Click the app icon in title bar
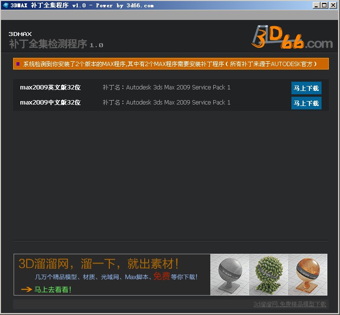Viewport: 340px width, 315px height. coord(5,5)
